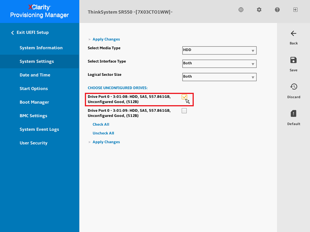Click the Save floppy disk icon

click(x=293, y=60)
